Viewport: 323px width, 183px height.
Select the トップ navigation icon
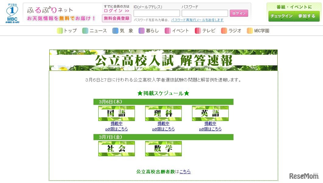tap(60, 31)
